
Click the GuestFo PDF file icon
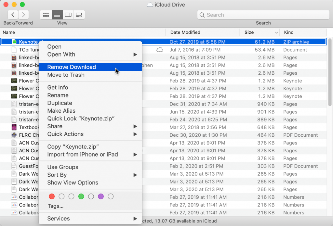coord(14,166)
